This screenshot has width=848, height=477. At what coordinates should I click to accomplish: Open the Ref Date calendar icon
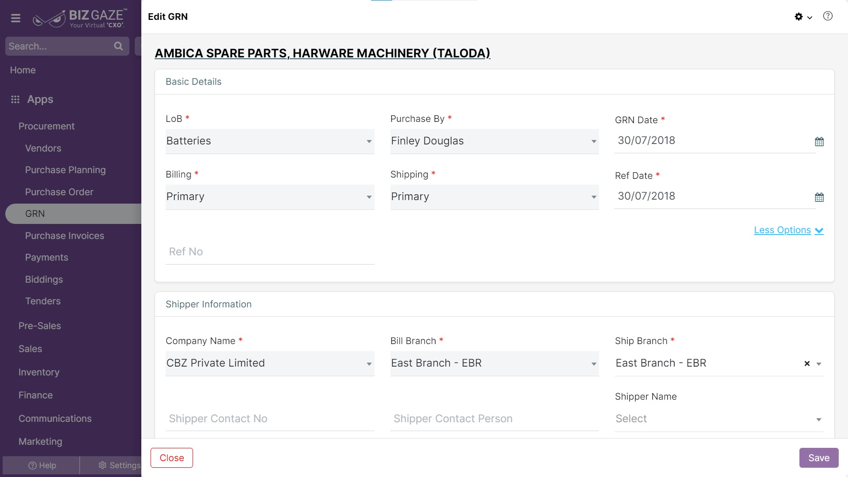(819, 197)
